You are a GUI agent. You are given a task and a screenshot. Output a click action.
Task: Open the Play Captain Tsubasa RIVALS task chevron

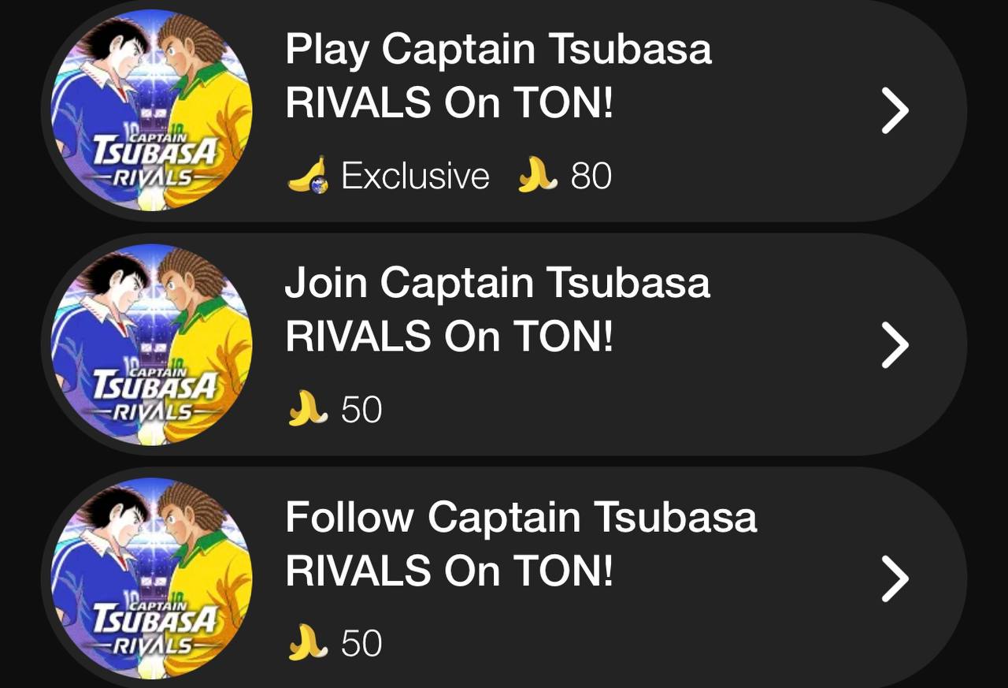tap(894, 111)
